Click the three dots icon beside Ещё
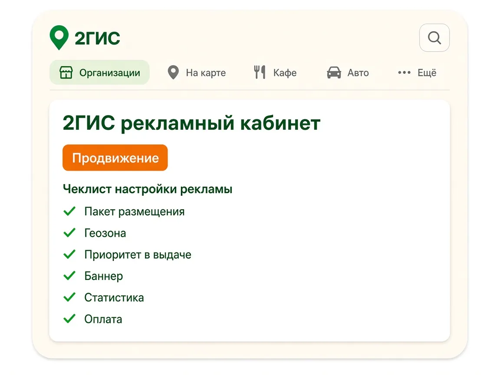500x375 pixels. (x=404, y=72)
